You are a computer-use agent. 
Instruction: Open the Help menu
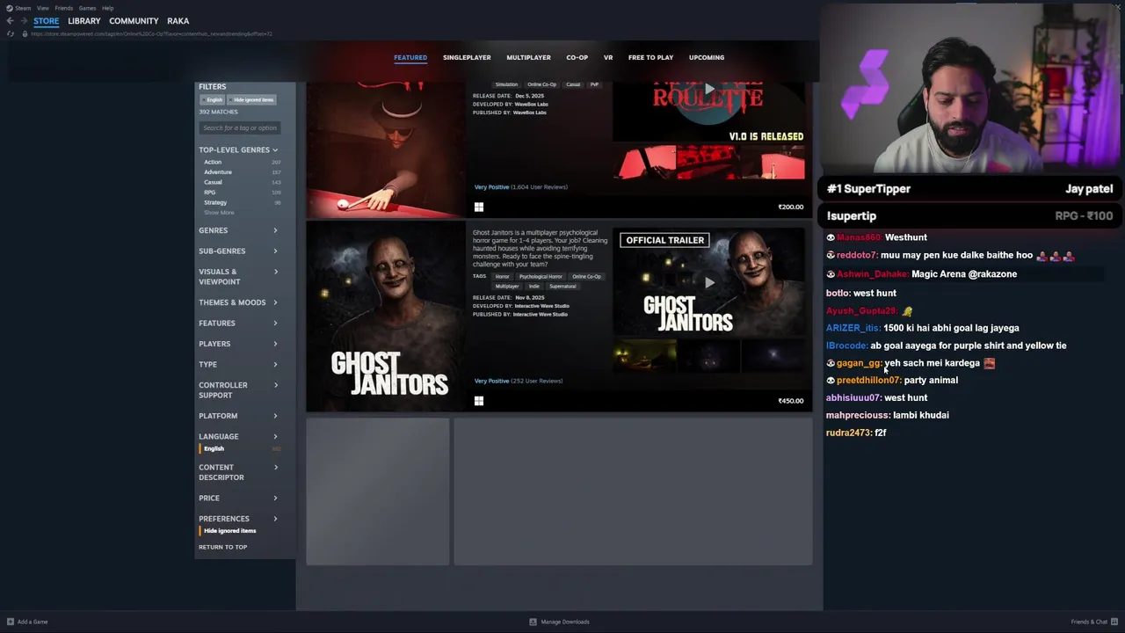[107, 8]
